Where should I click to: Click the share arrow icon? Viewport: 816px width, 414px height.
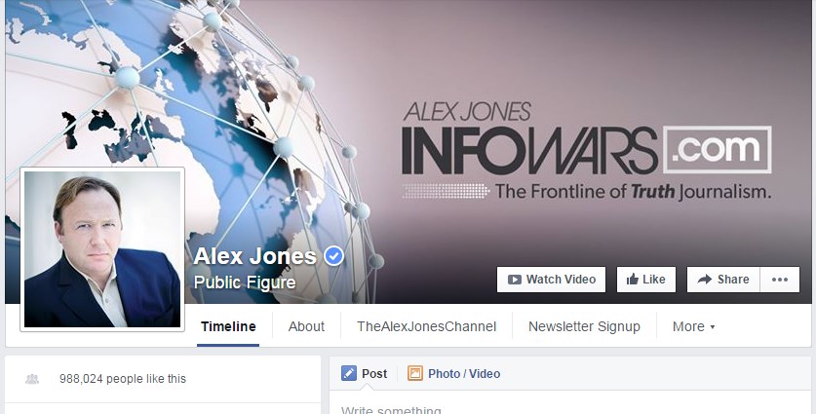point(704,280)
